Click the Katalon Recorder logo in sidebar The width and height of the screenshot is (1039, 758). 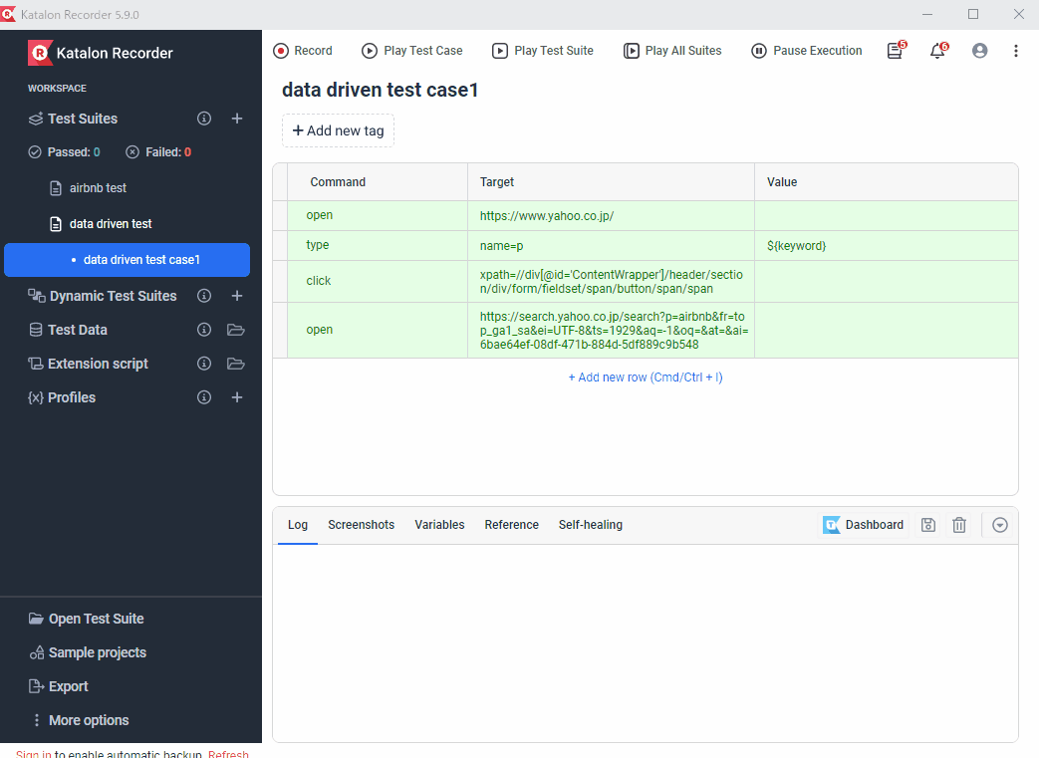[40, 53]
